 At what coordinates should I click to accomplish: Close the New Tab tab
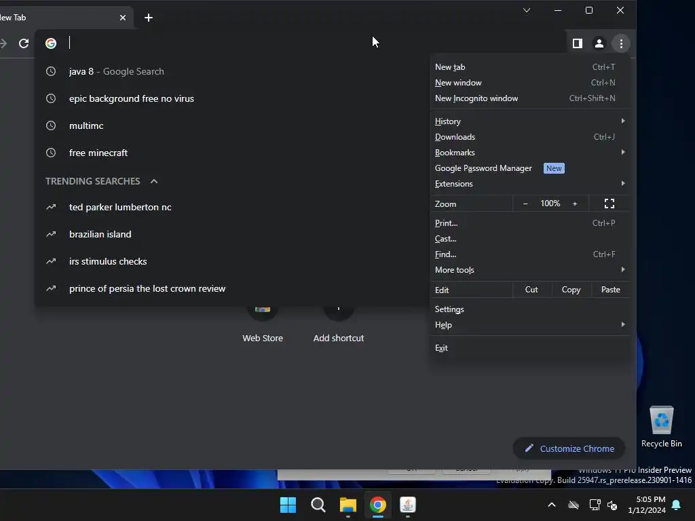123,18
